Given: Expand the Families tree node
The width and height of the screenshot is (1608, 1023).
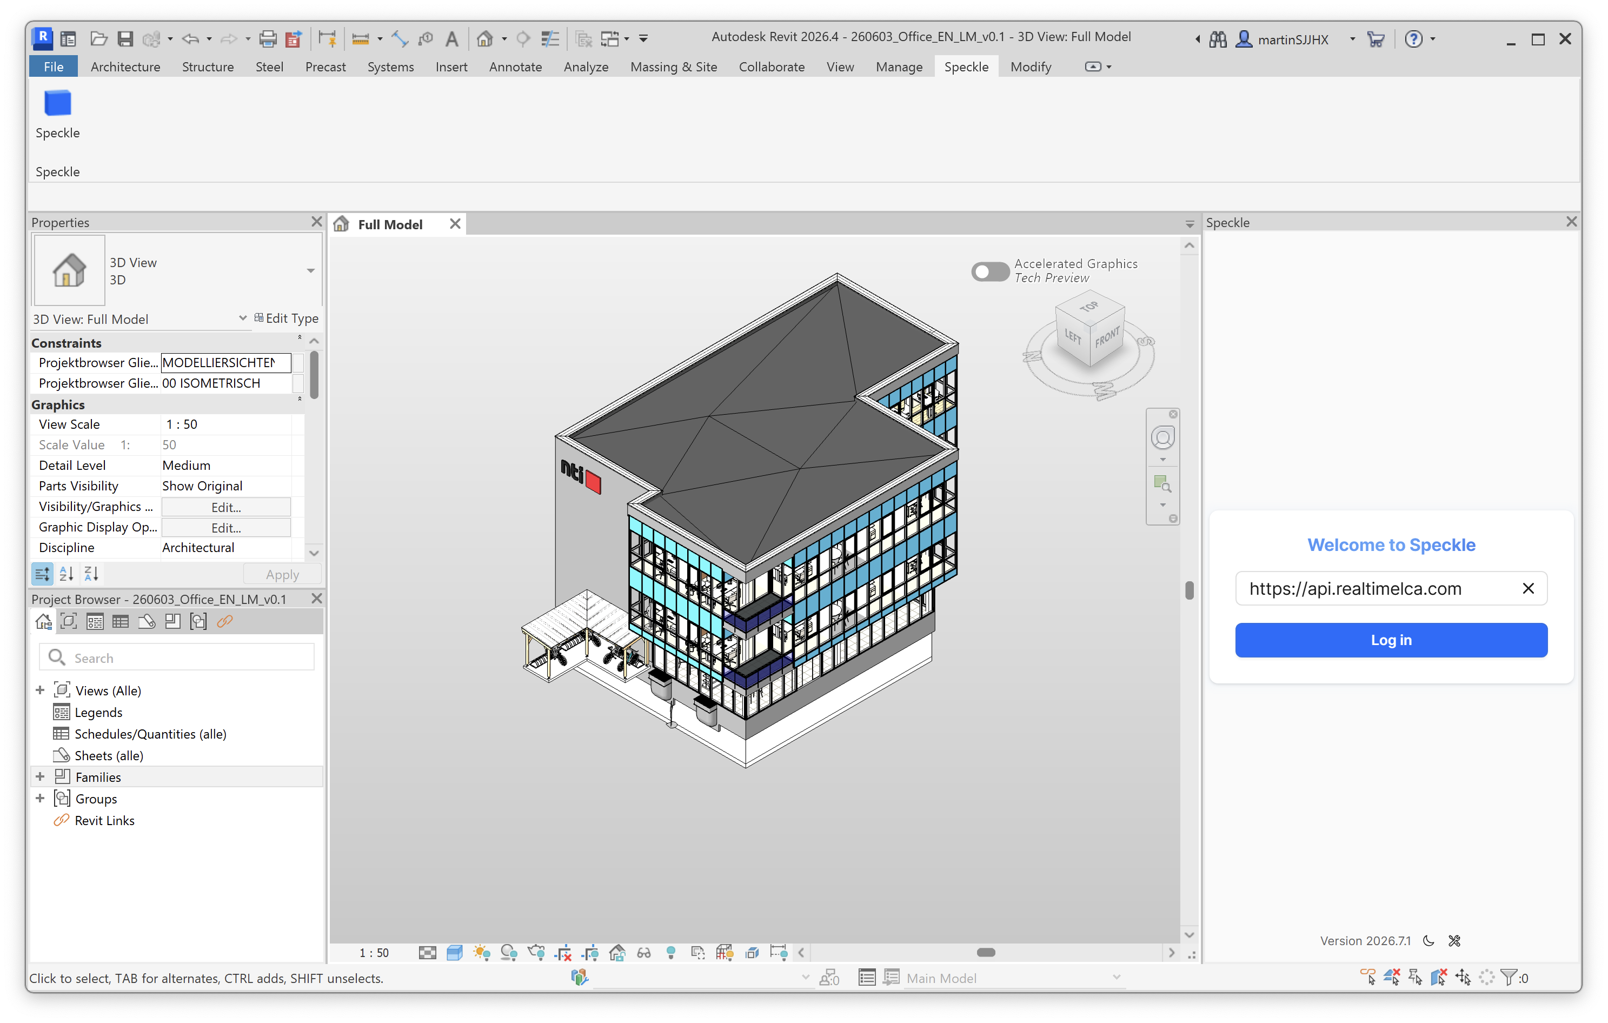Looking at the screenshot, I should [x=40, y=776].
